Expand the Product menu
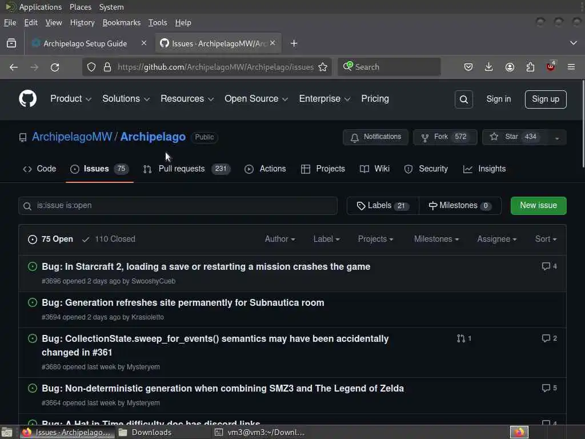585x439 pixels. (70, 99)
